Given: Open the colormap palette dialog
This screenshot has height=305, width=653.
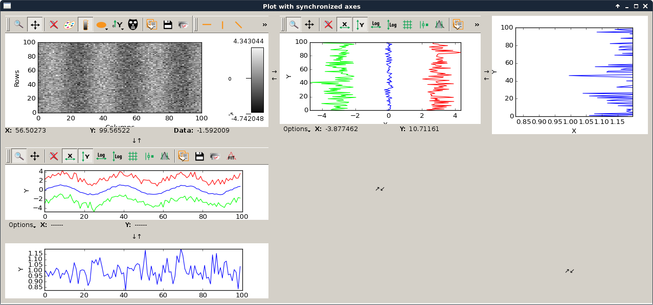Looking at the screenshot, I should coord(69,24).
